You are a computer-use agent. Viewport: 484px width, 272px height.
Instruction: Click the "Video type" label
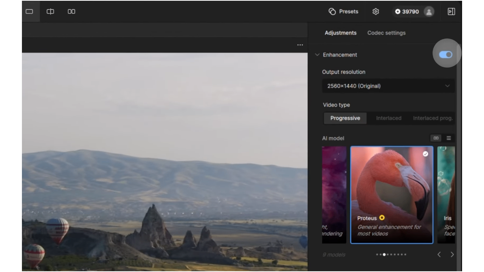336,105
